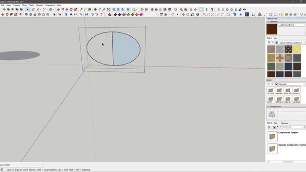Open the Components navigation dropdown arrow
Image resolution: width=306 pixels, height=172 pixels.
coord(277,127)
